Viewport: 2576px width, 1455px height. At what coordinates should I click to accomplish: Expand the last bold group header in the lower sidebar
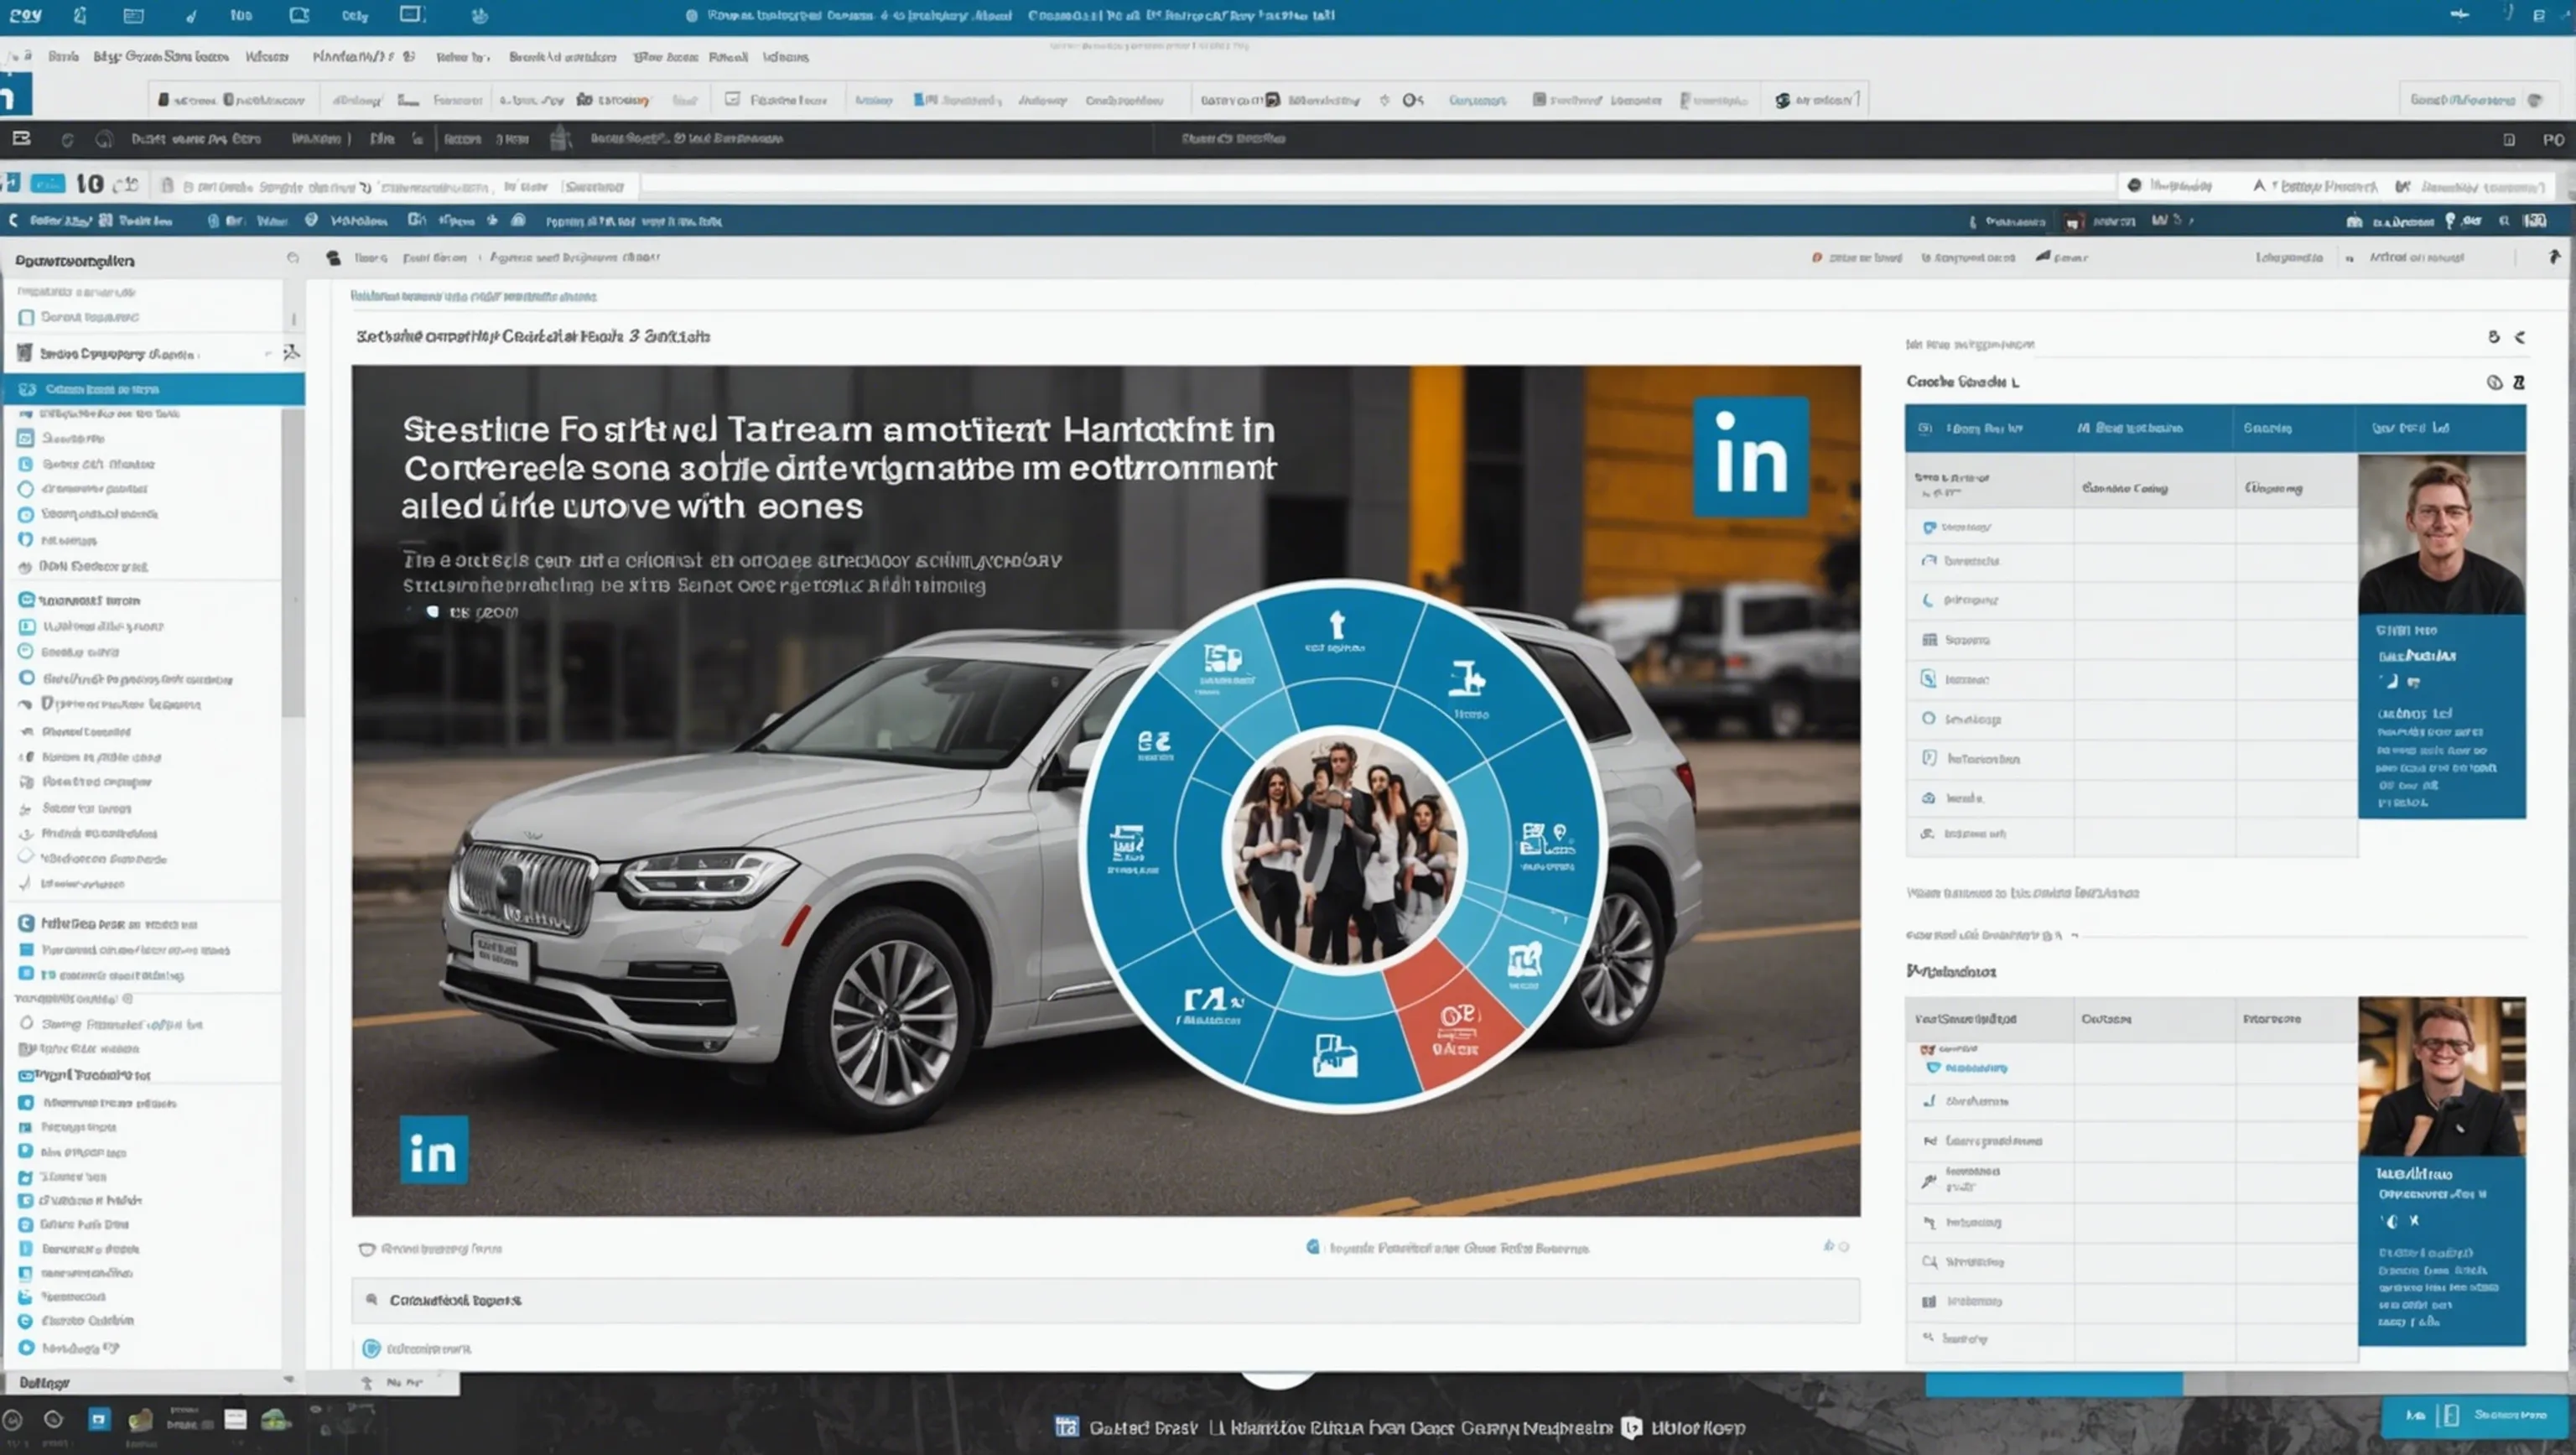[85, 1075]
